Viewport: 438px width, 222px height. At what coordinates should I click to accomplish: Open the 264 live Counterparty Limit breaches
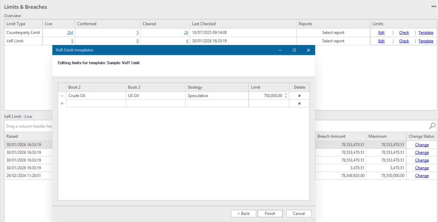[x=70, y=32]
